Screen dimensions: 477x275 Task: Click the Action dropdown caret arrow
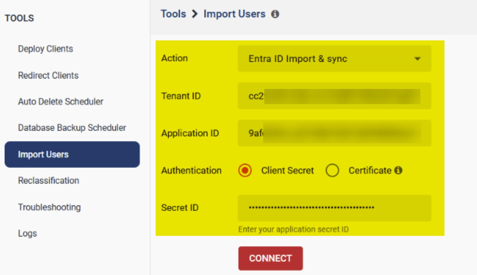(x=417, y=59)
